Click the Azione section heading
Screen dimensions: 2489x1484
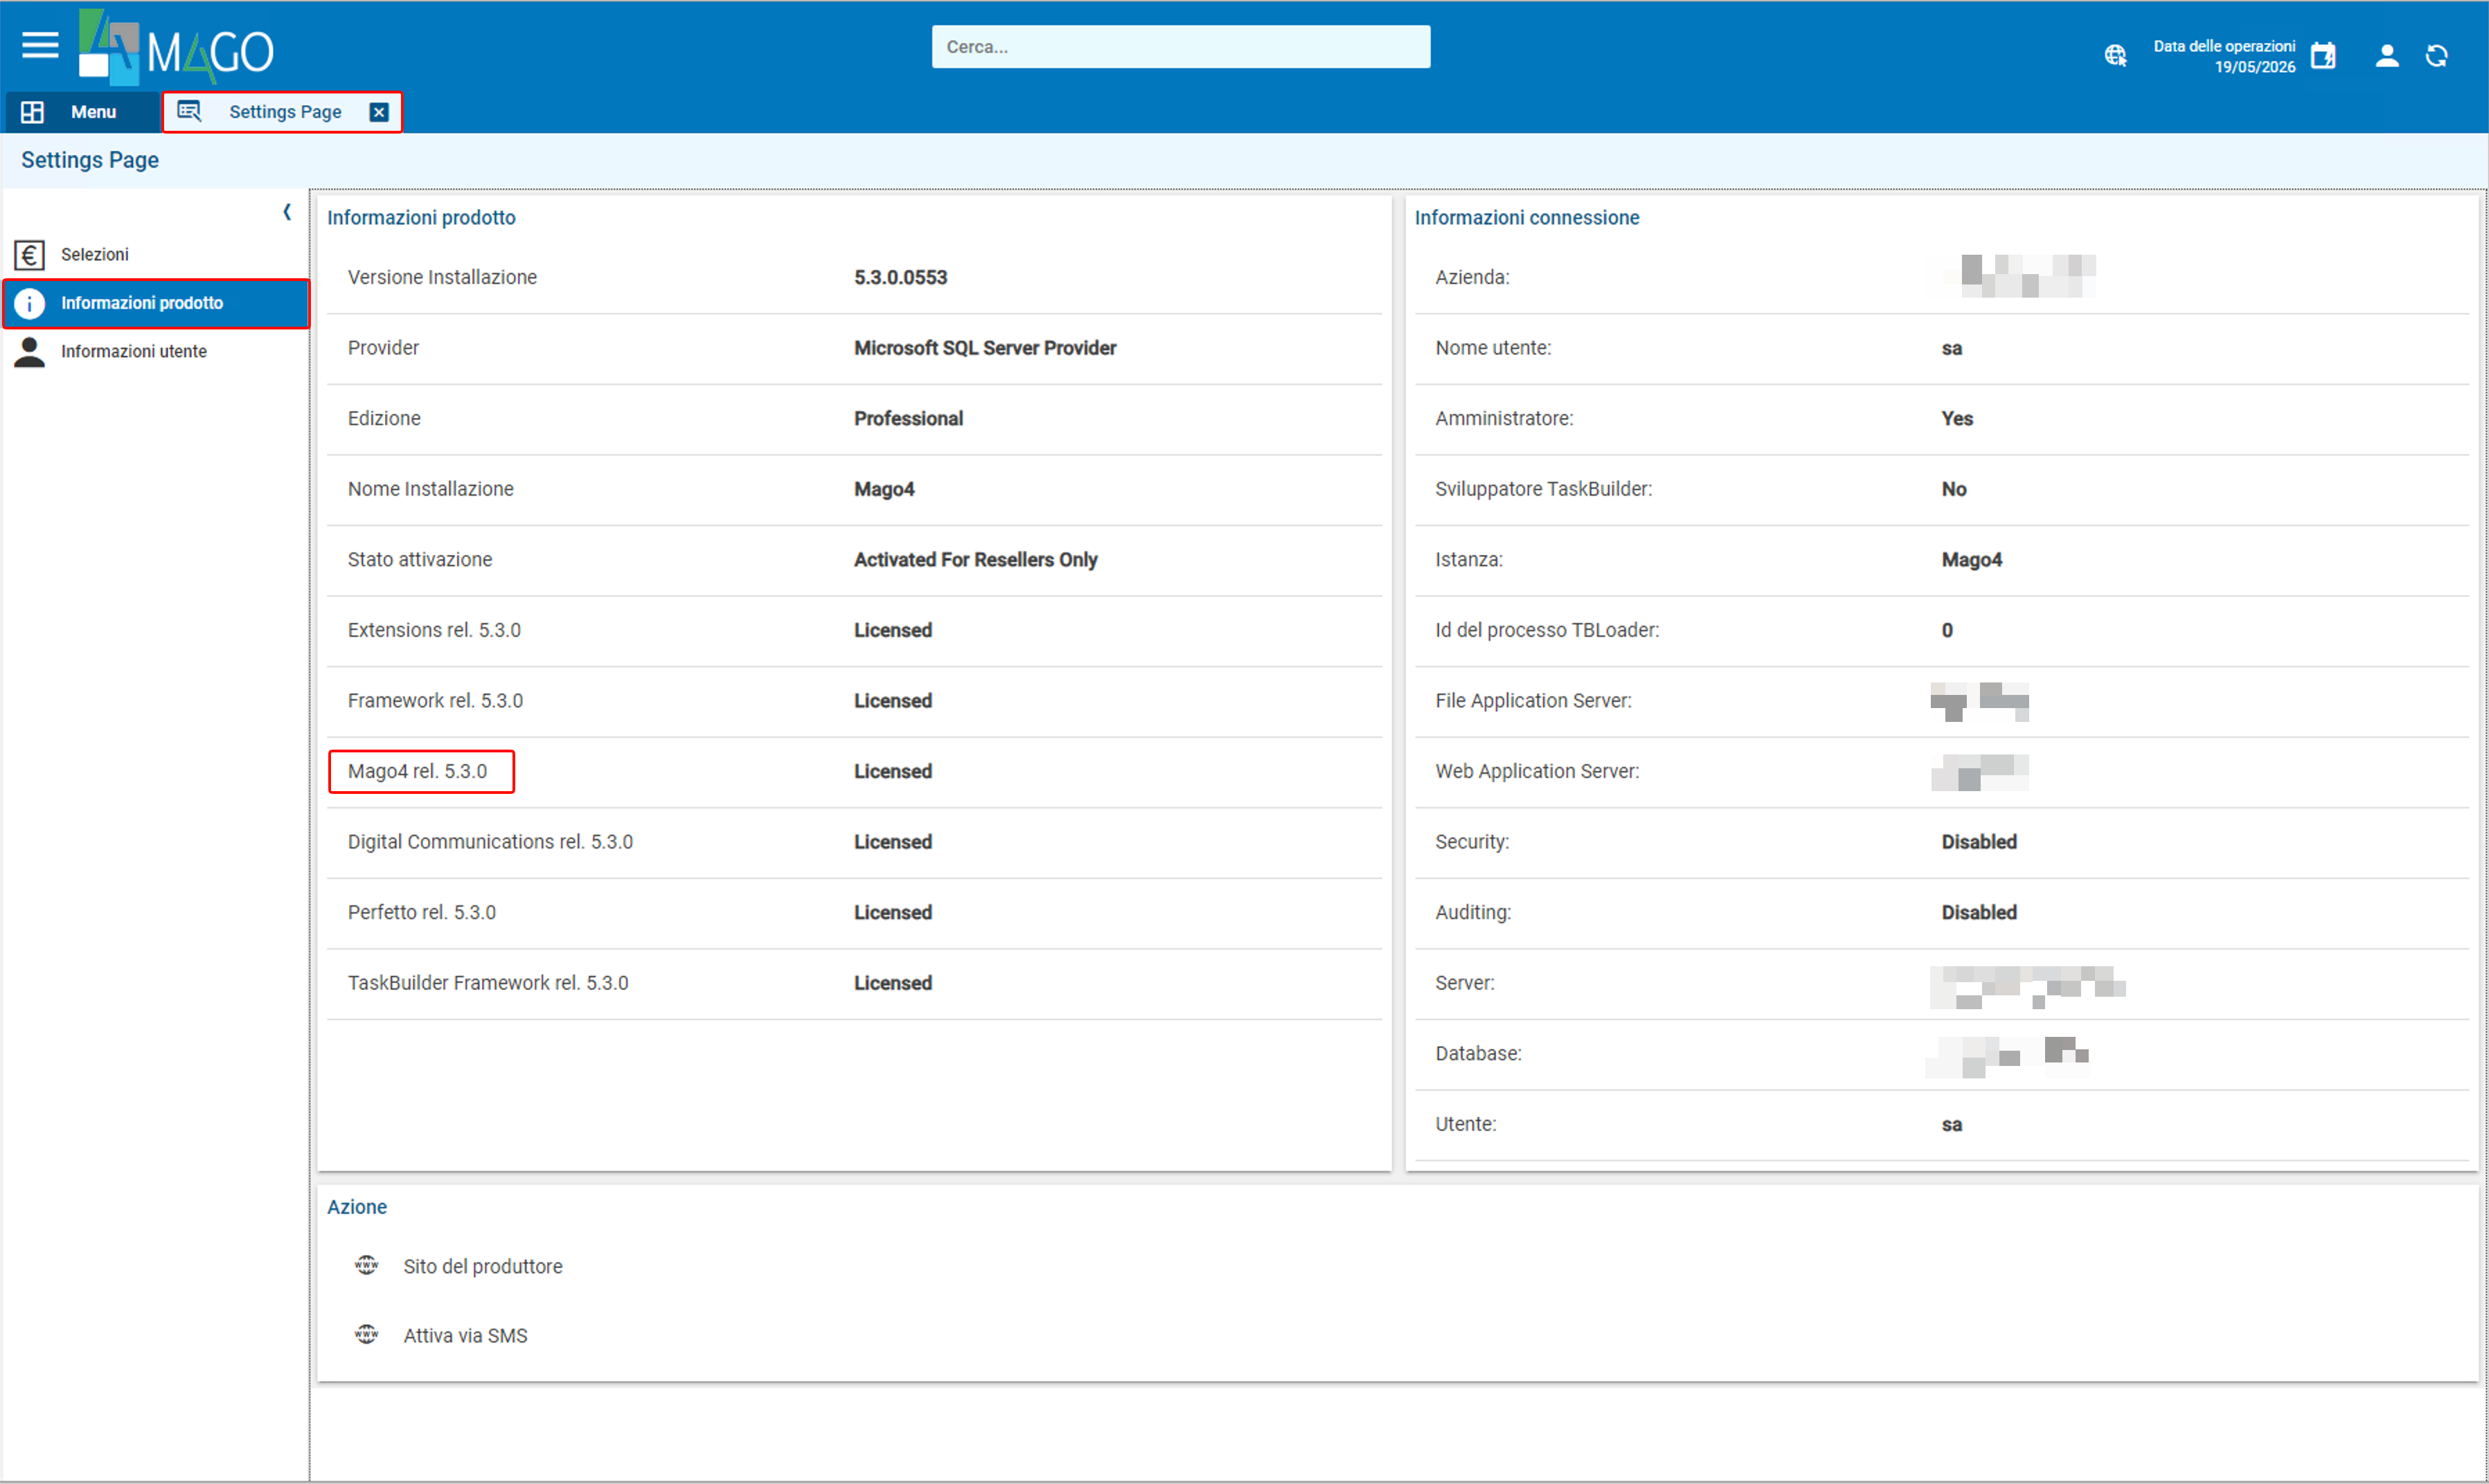point(357,1207)
